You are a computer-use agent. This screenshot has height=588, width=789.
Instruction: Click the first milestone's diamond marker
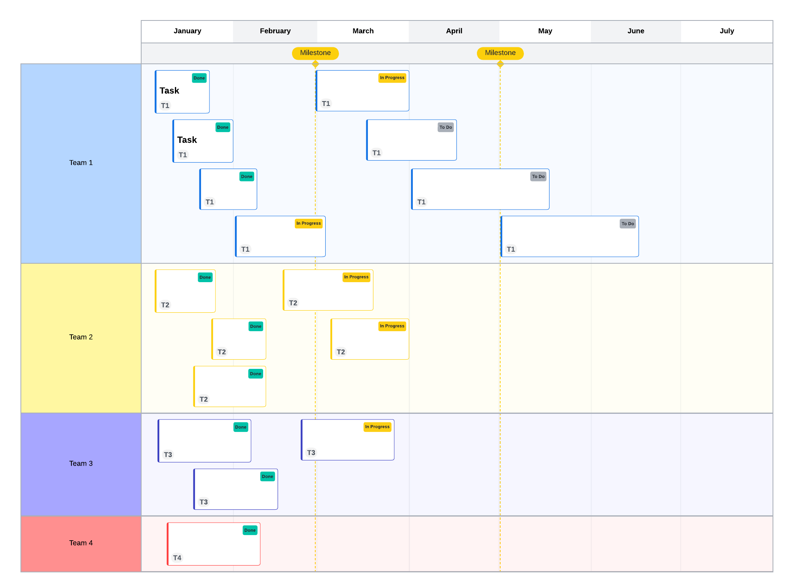coord(315,64)
